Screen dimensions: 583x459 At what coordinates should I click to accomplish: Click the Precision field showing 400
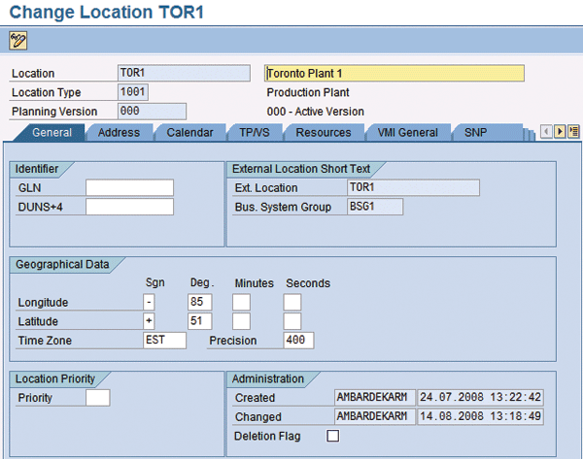point(298,341)
